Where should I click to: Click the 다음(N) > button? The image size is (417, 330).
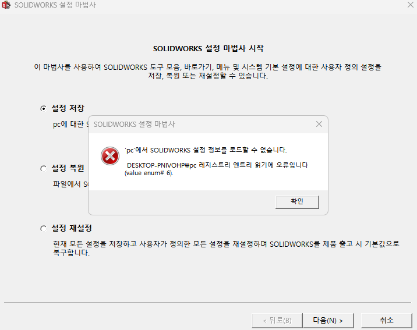coord(328,321)
